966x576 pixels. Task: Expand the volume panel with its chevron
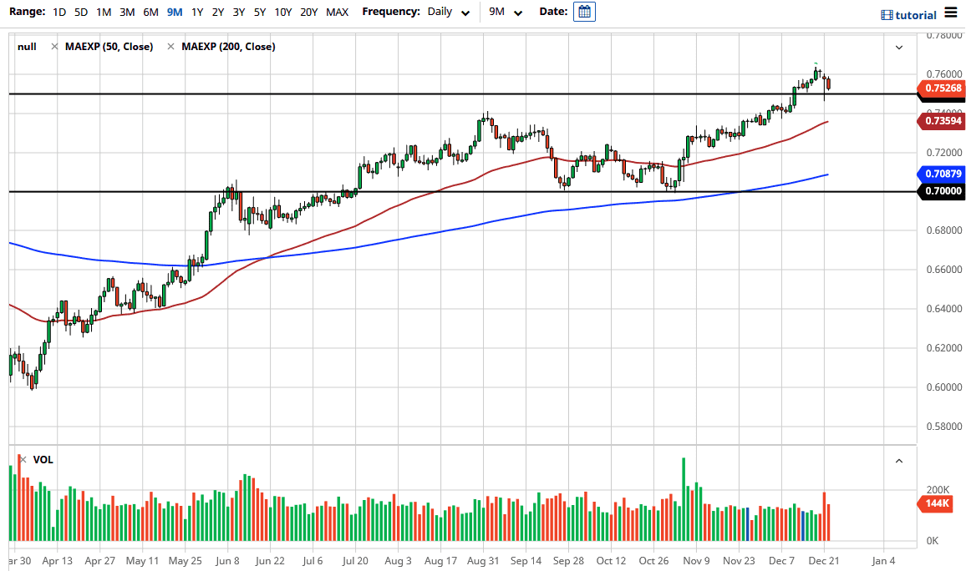pyautogui.click(x=898, y=460)
